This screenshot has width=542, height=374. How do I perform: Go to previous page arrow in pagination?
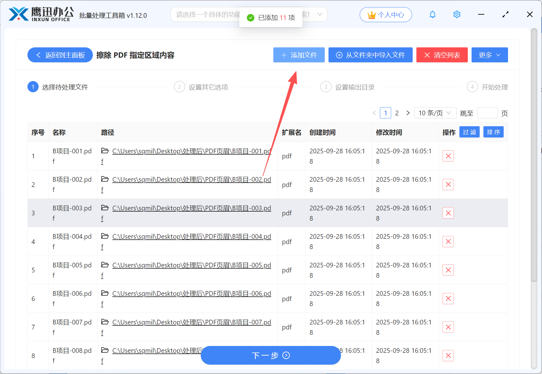(x=374, y=113)
